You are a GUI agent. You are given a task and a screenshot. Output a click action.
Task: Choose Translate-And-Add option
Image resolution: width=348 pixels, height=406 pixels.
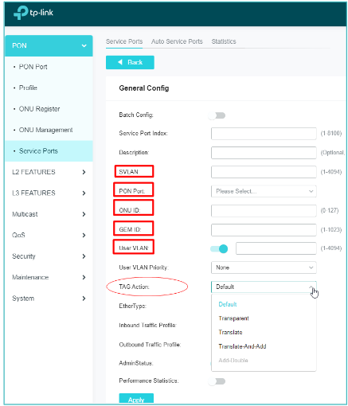[x=242, y=346]
